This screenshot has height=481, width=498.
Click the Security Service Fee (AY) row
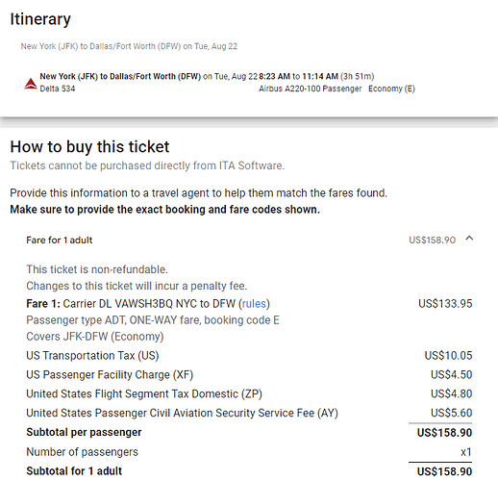coord(249,413)
